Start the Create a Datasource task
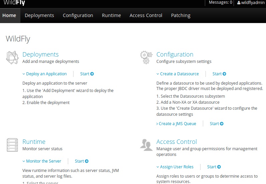266x184 pixels. click(x=219, y=74)
